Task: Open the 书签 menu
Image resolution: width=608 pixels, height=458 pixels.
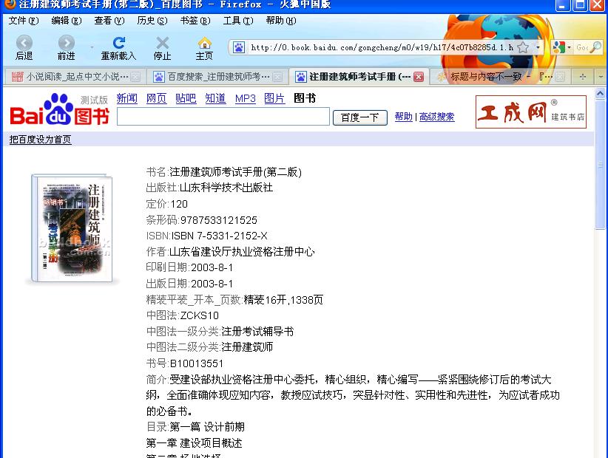Action: 195,21
